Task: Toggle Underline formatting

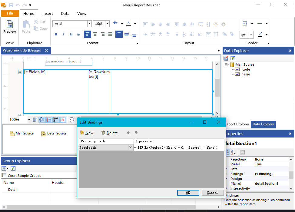Action: [x=71, y=34]
